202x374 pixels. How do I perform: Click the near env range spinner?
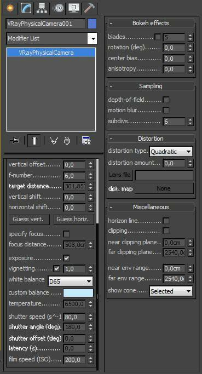(x=190, y=268)
